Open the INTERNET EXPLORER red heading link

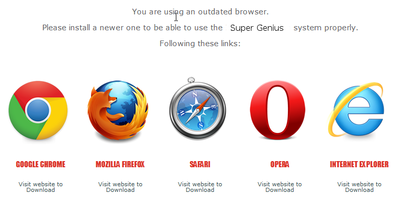tap(359, 164)
